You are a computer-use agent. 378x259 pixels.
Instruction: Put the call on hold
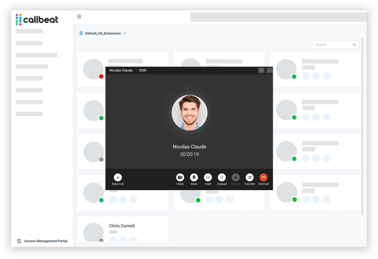pos(208,177)
